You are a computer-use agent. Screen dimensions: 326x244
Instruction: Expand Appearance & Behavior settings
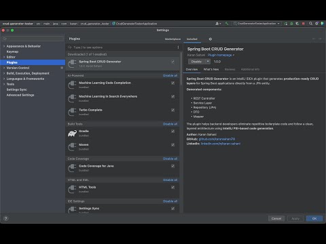click(x=4, y=46)
